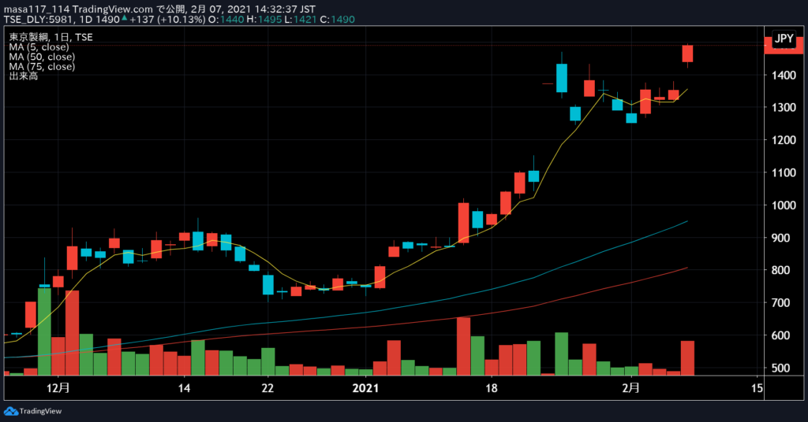Click the 2月 date axis label
808x422 pixels.
click(630, 388)
